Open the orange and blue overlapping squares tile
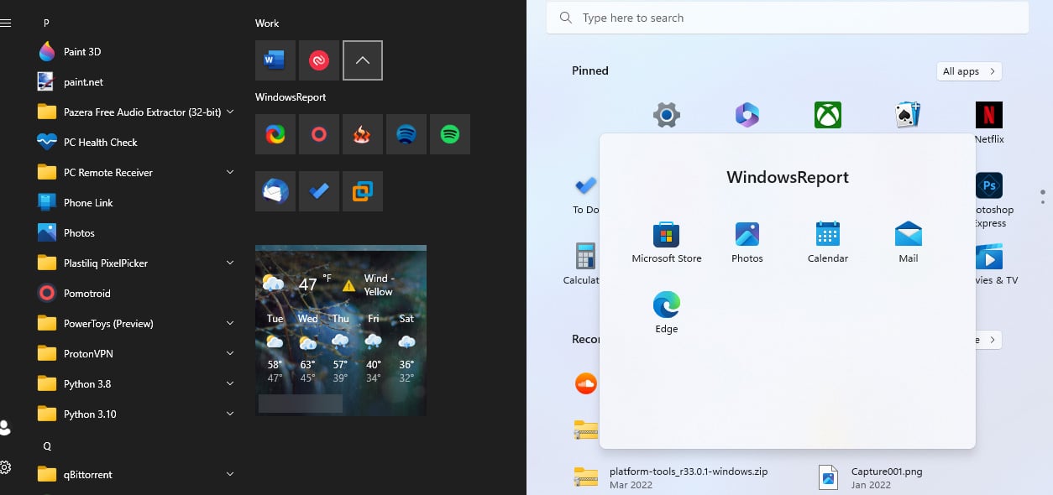 coord(363,191)
